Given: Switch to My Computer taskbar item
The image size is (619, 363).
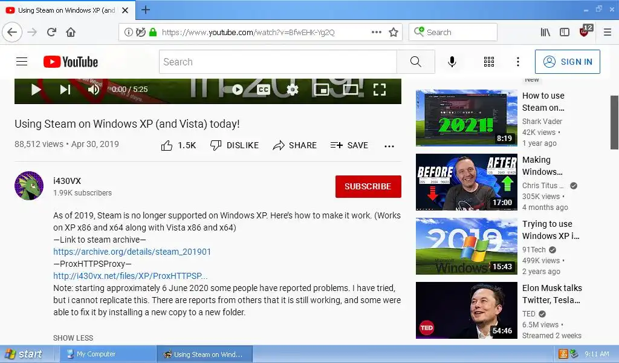Looking at the screenshot, I should pos(108,354).
